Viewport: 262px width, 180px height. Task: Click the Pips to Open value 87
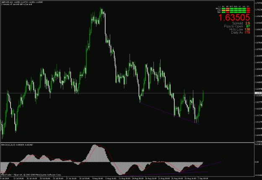(248, 26)
